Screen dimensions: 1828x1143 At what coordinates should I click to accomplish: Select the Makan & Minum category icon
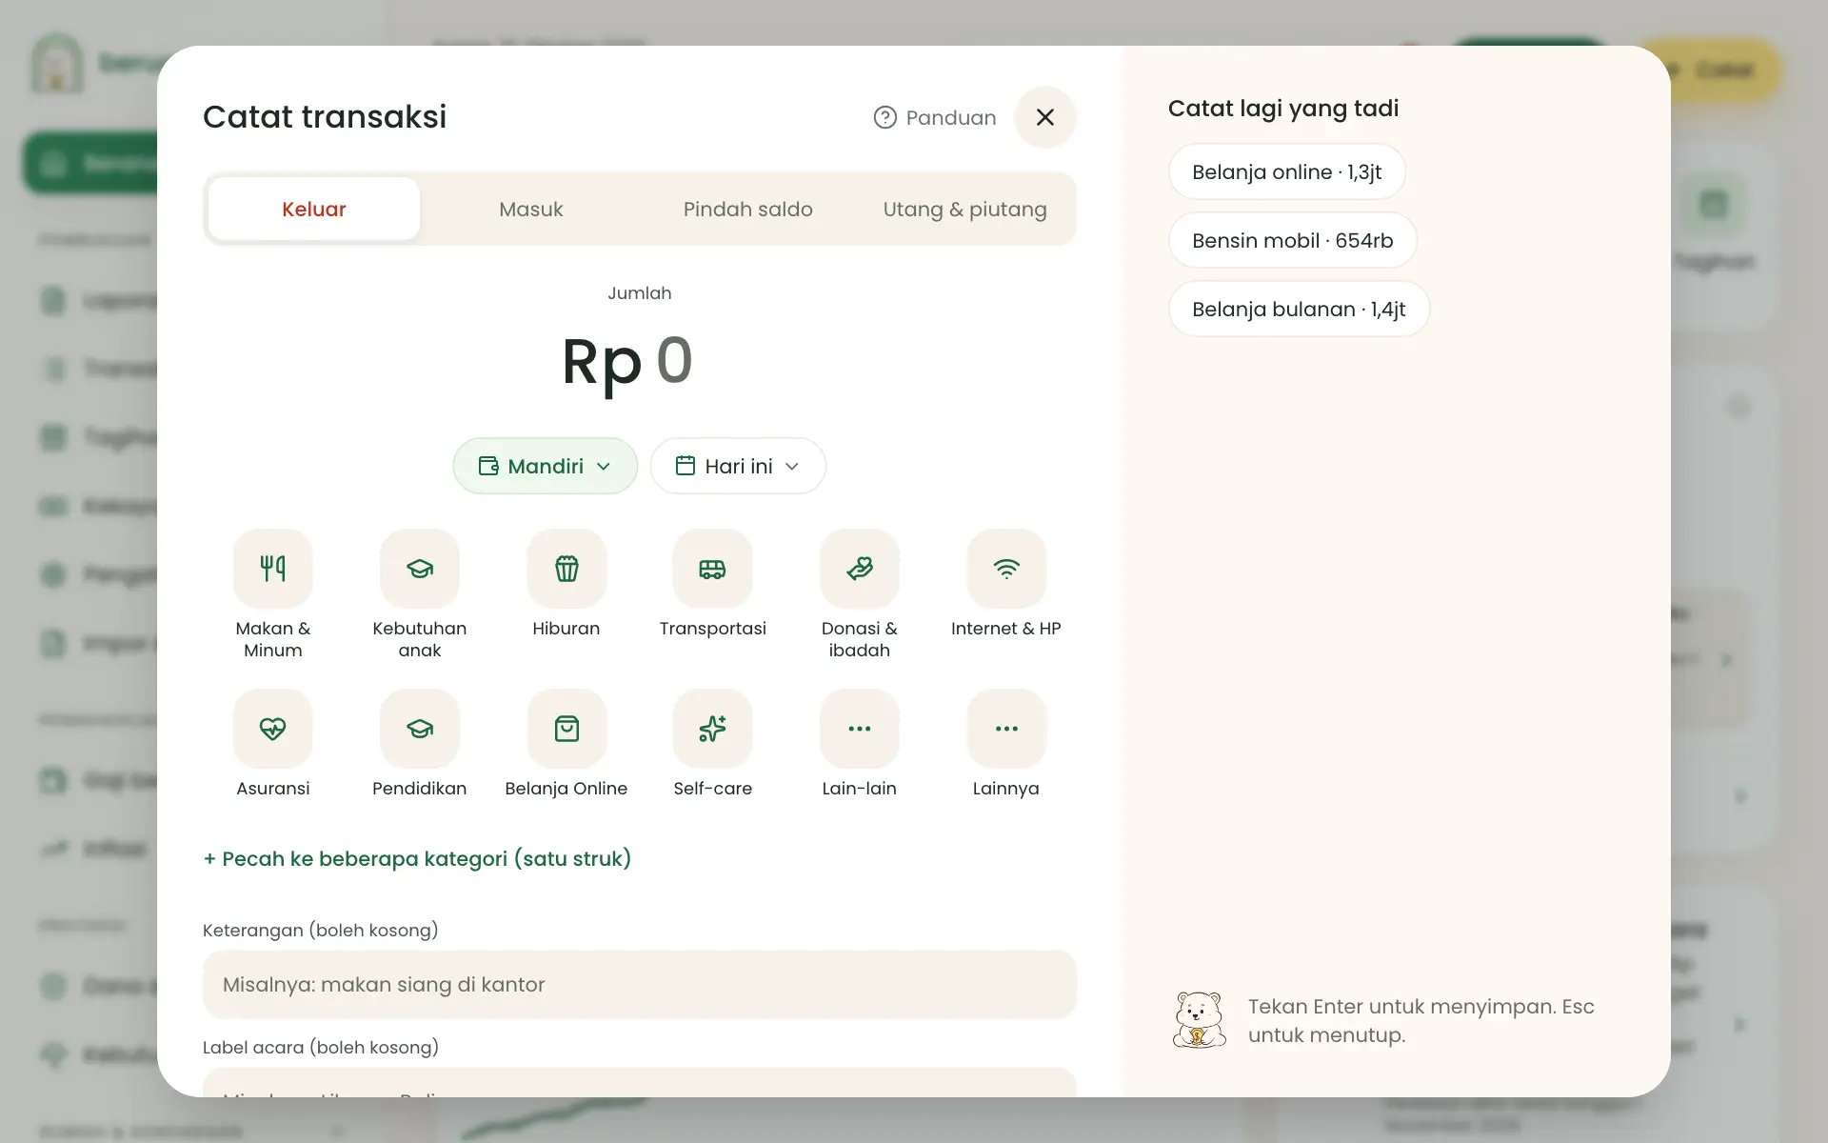pos(272,569)
